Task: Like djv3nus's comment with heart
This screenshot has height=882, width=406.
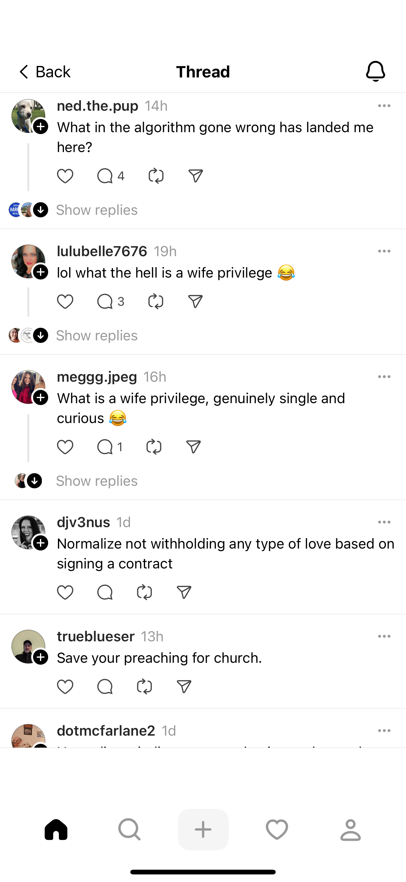Action: (65, 592)
